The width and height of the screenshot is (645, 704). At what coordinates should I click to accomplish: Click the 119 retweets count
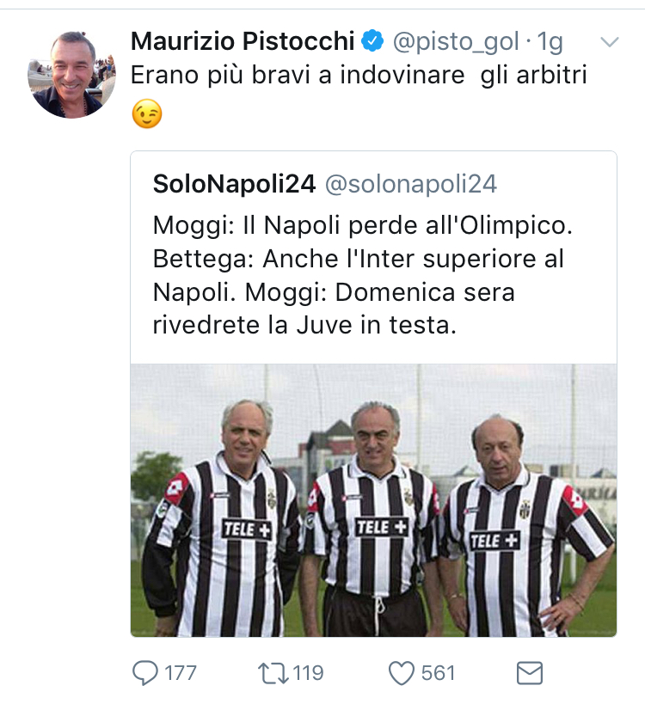pos(308,673)
